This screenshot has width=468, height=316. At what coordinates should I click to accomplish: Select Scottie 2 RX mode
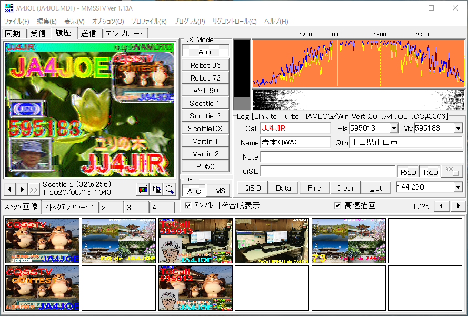click(x=206, y=116)
